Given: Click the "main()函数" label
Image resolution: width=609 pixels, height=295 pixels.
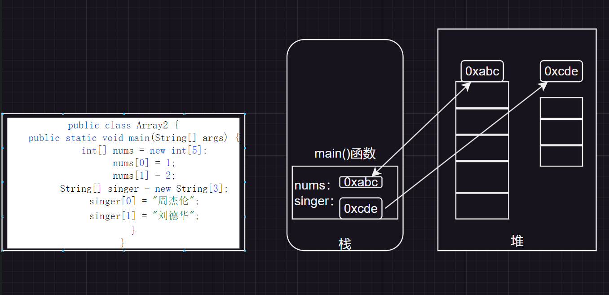Looking at the screenshot, I should [x=345, y=154].
